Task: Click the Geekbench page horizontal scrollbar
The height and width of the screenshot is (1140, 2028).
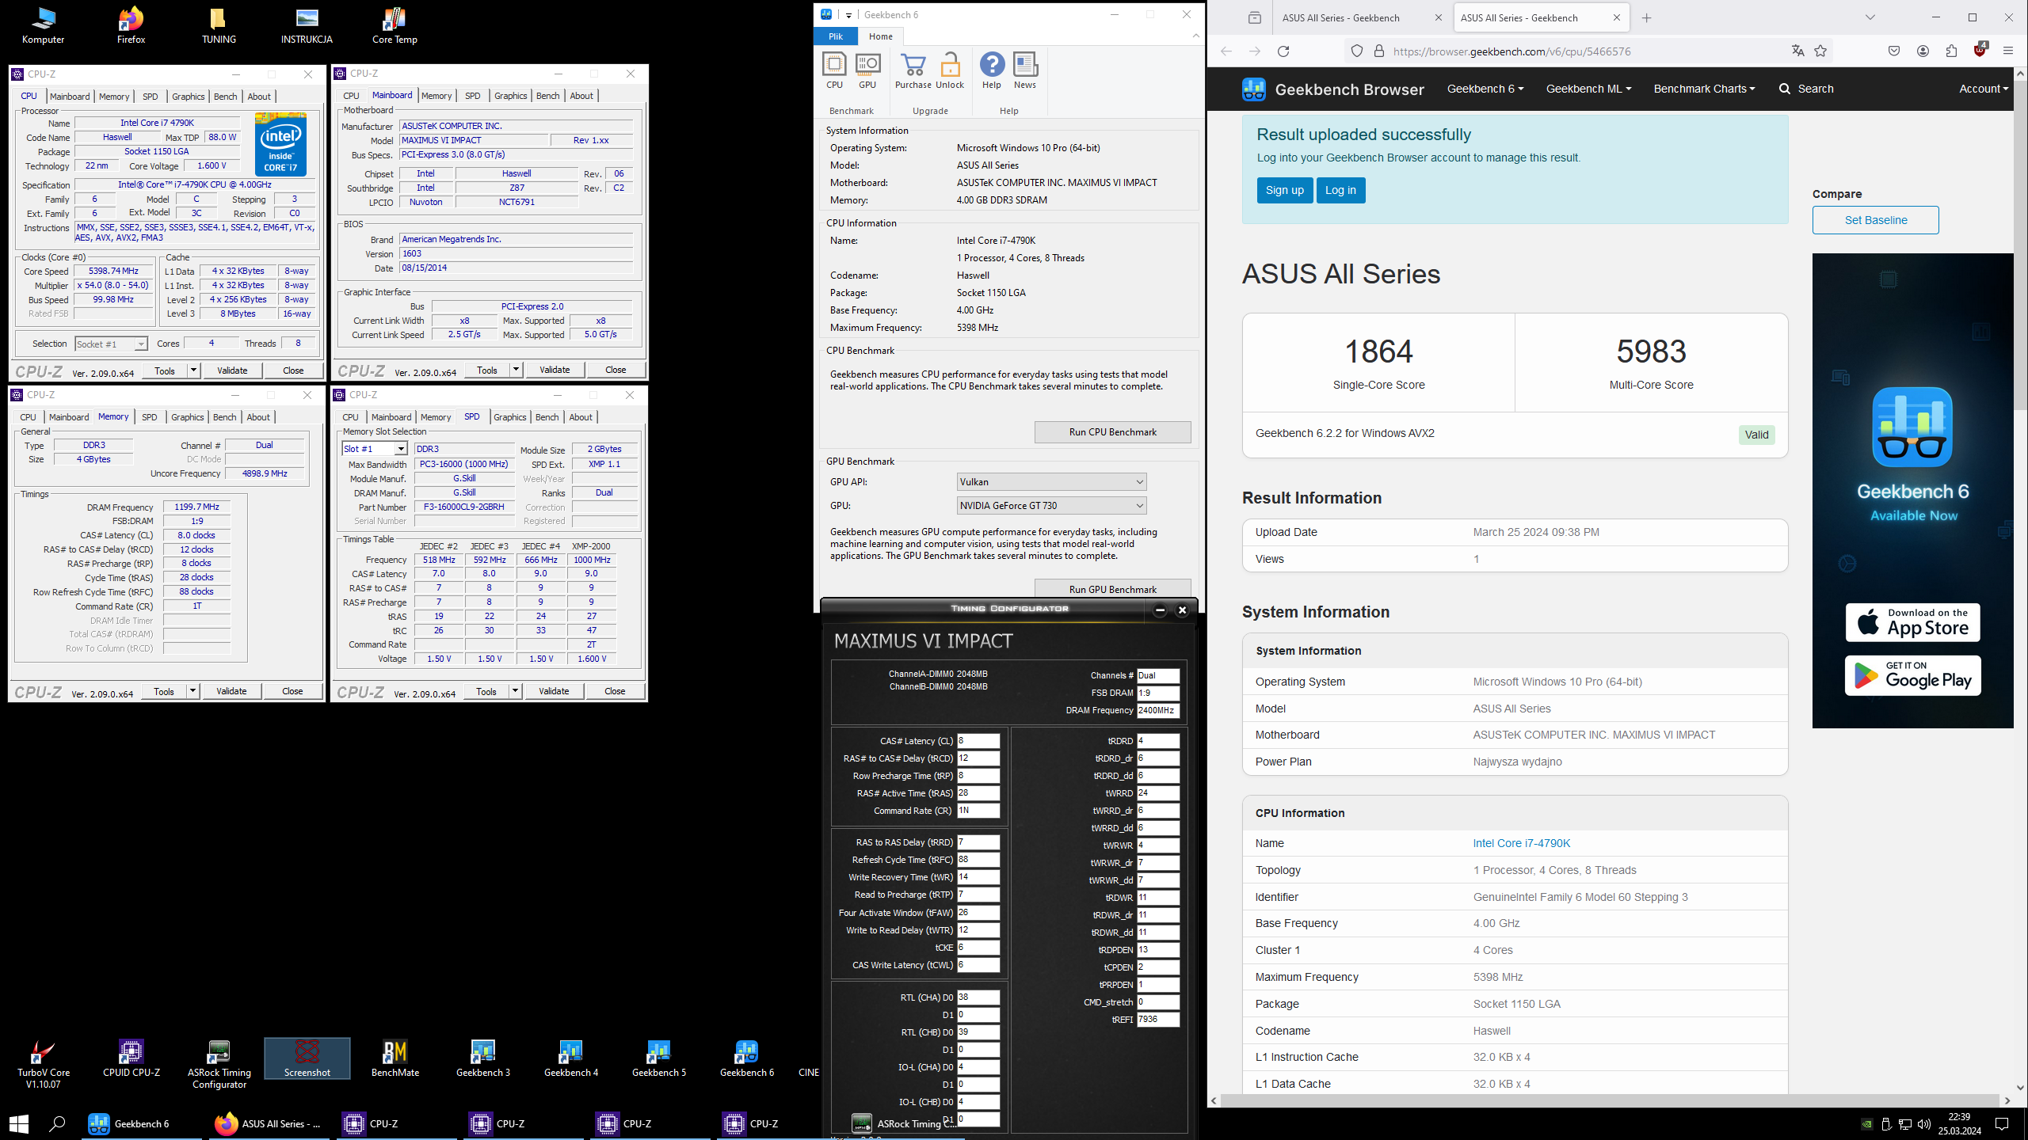Action: pyautogui.click(x=1610, y=1100)
